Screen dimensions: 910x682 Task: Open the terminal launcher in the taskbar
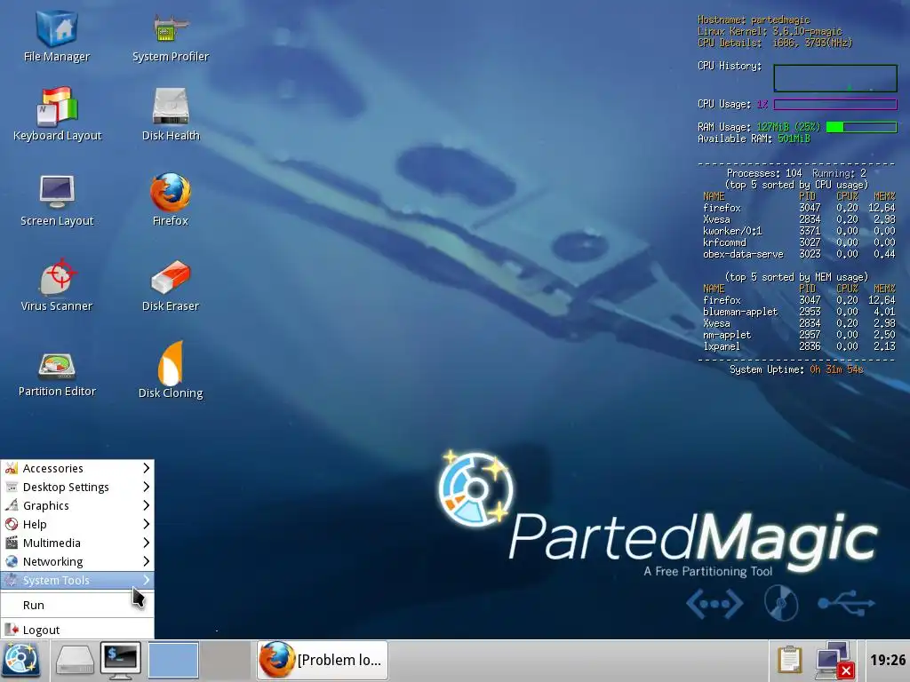tap(120, 660)
